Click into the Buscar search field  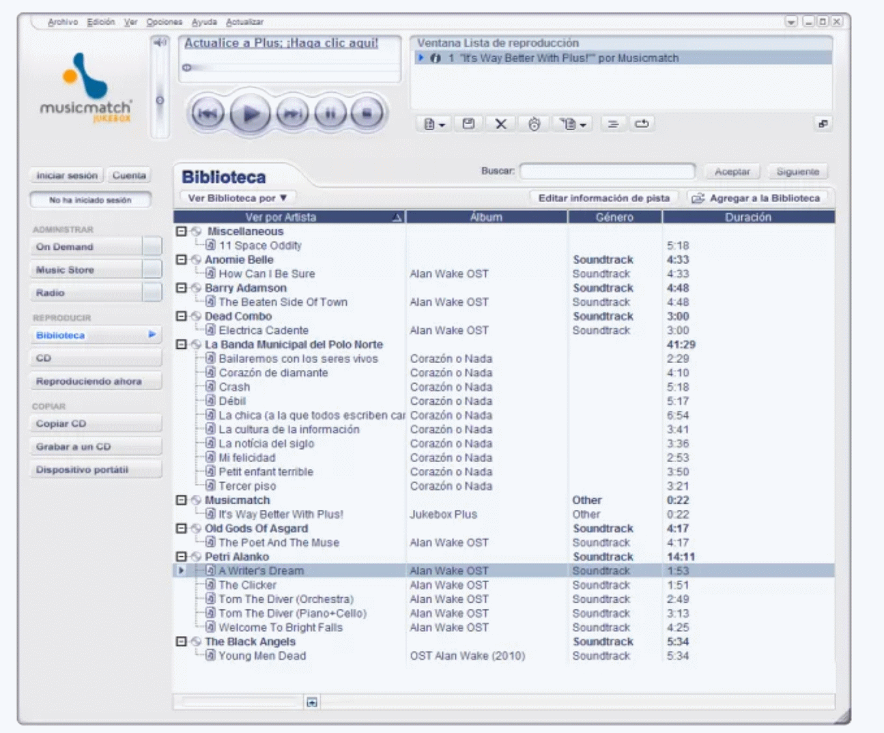point(607,171)
